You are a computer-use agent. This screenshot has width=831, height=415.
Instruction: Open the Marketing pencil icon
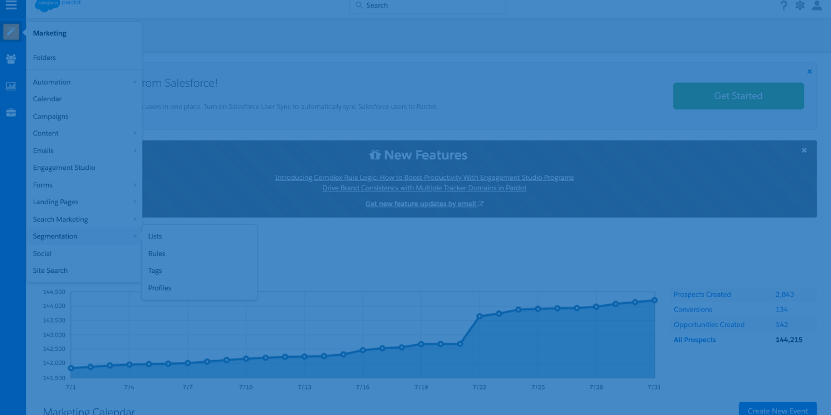11,32
